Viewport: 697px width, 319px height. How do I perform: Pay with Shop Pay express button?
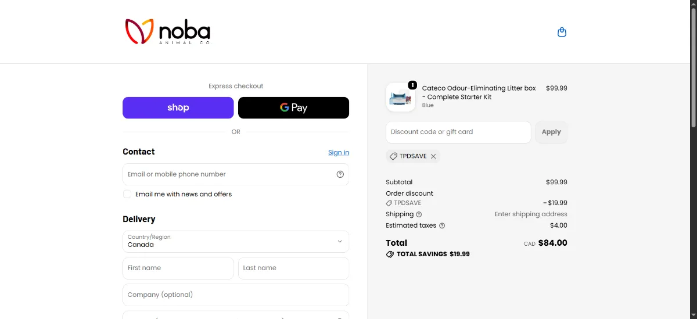click(x=178, y=107)
